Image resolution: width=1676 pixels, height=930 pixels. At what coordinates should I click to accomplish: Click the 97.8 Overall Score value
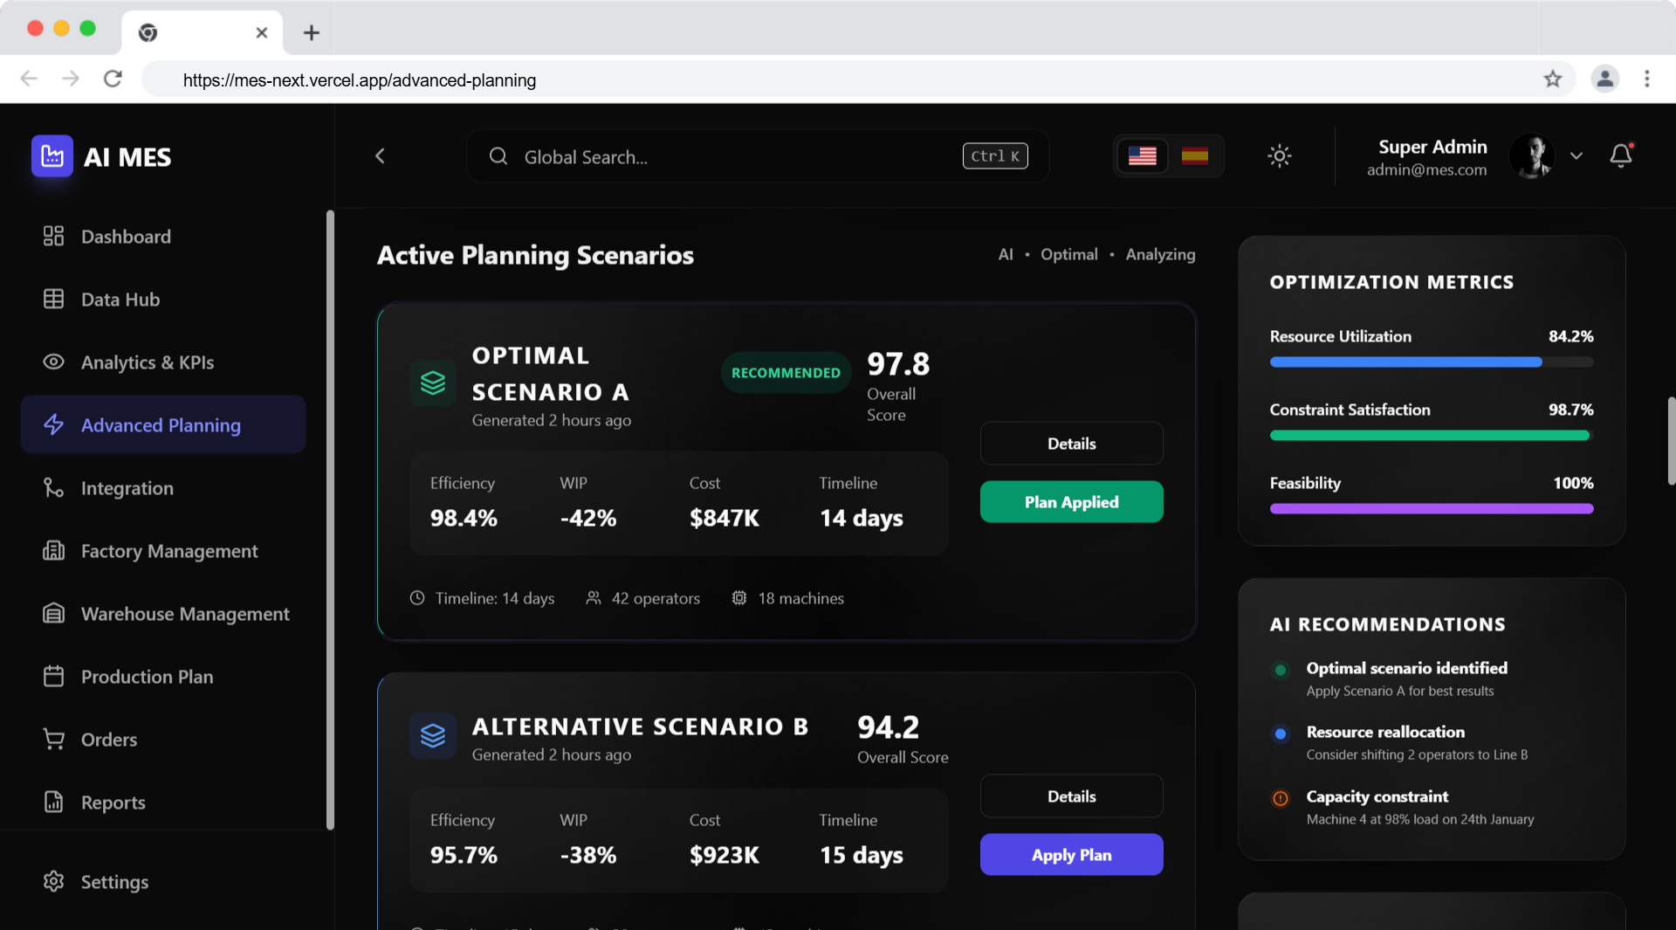tap(898, 363)
